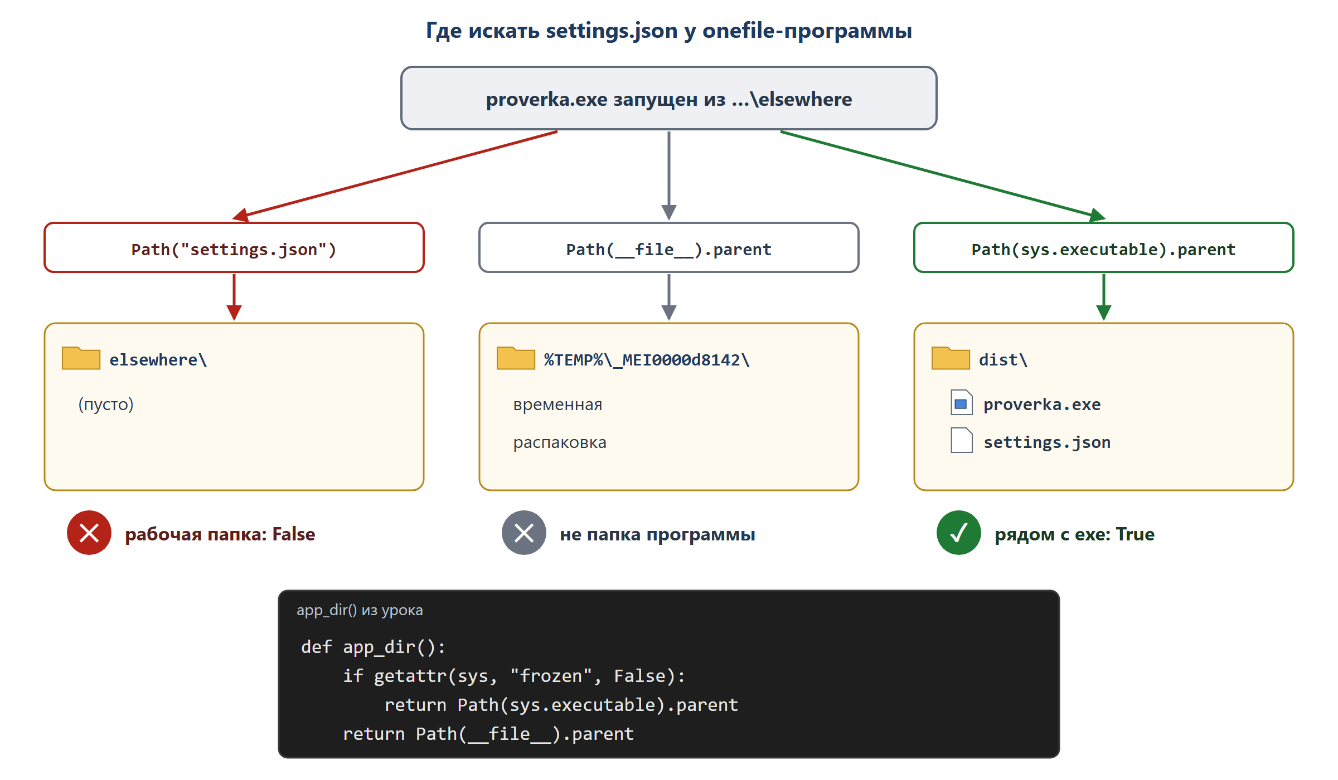Click the word распаковка
The width and height of the screenshot is (1338, 780).
click(x=560, y=443)
